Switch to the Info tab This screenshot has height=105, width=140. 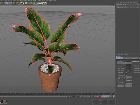pyautogui.click(x=127, y=58)
